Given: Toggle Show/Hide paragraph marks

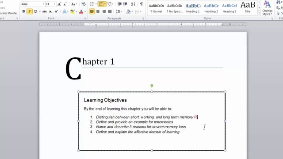Looking at the screenshot, I should 141,4.
